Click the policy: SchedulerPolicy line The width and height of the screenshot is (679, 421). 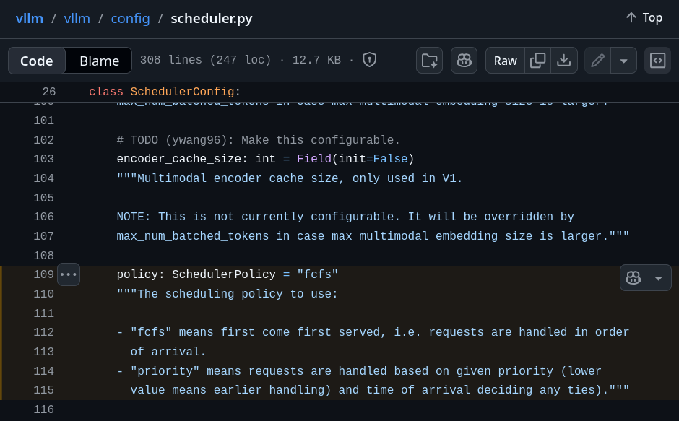pyautogui.click(x=227, y=274)
